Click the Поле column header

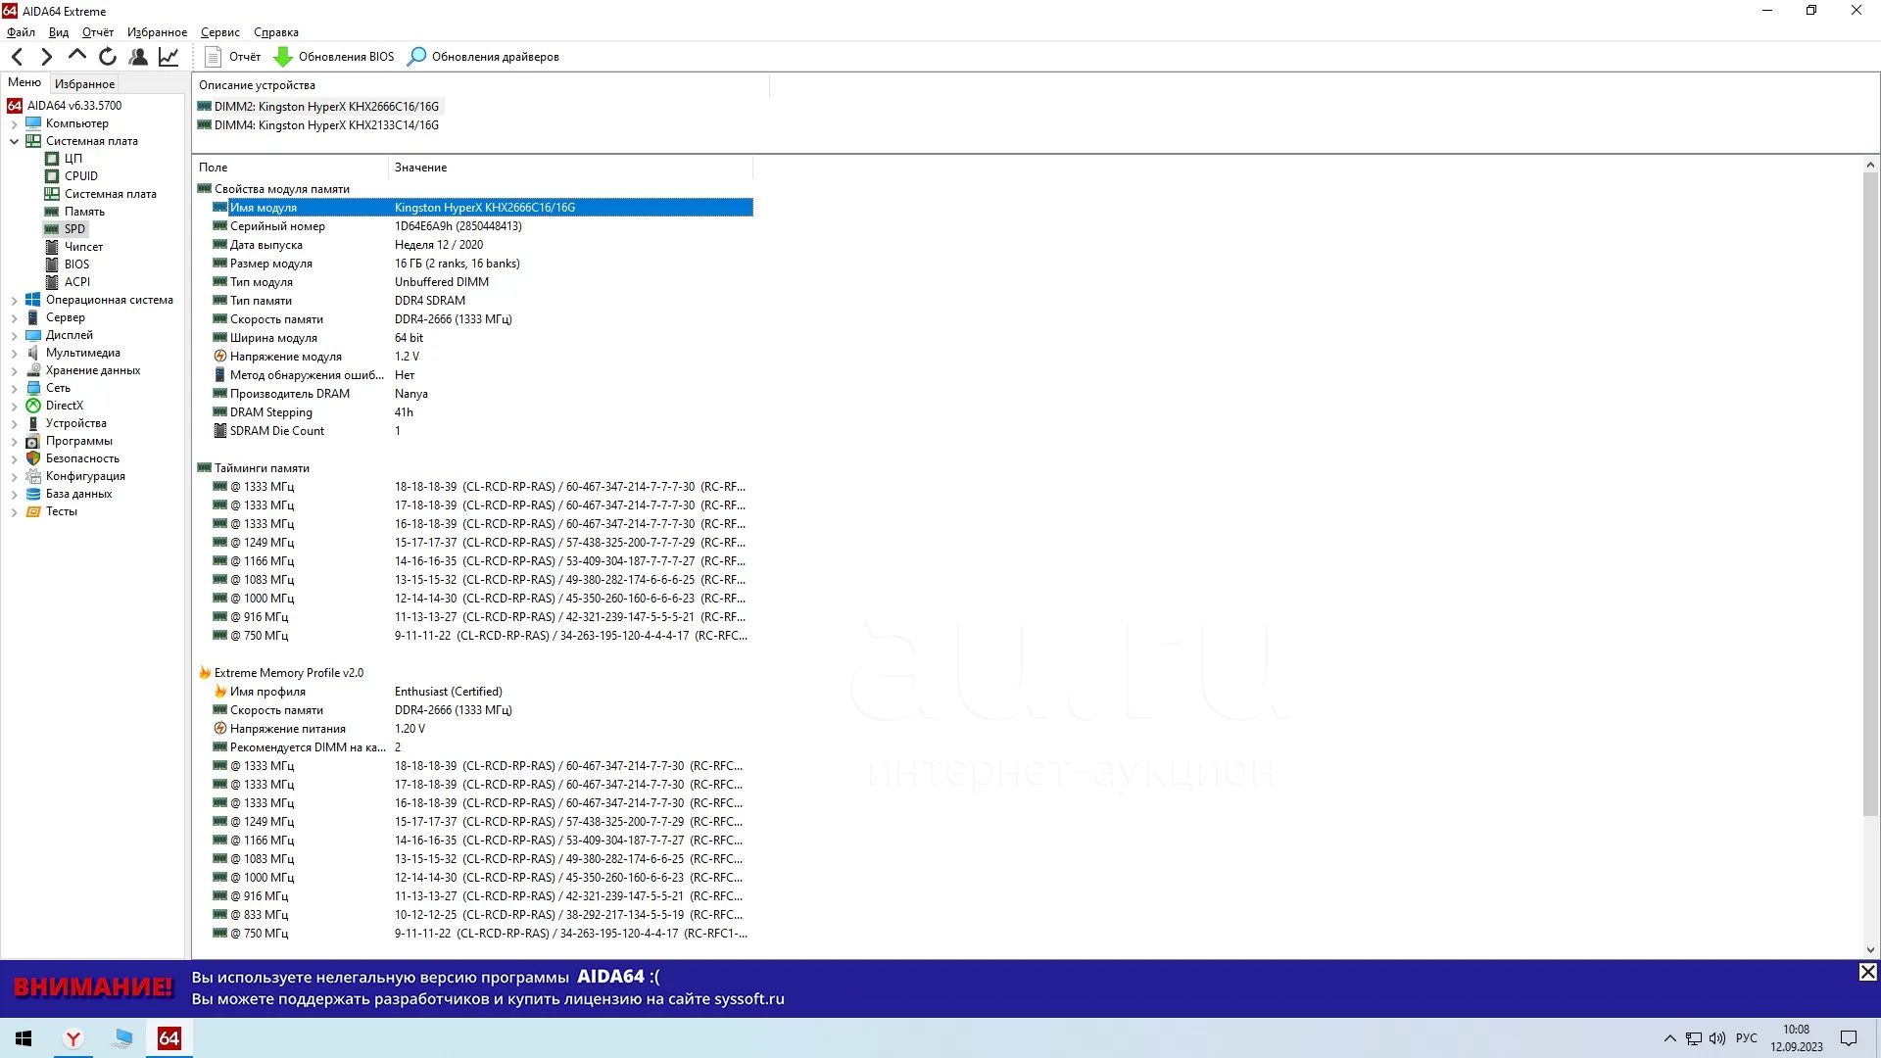[291, 168]
